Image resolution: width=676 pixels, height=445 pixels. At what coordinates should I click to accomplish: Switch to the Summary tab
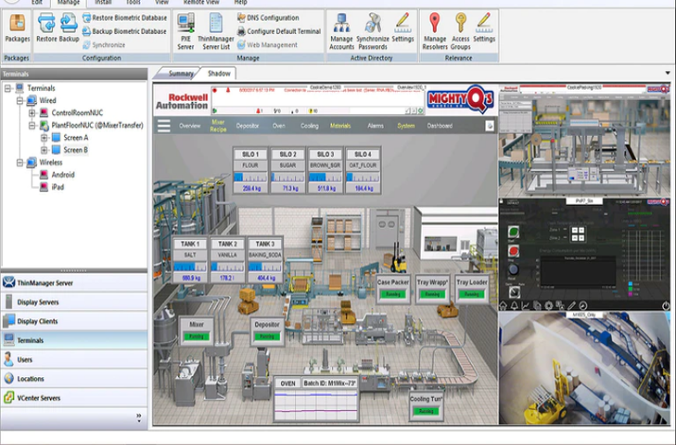click(181, 74)
